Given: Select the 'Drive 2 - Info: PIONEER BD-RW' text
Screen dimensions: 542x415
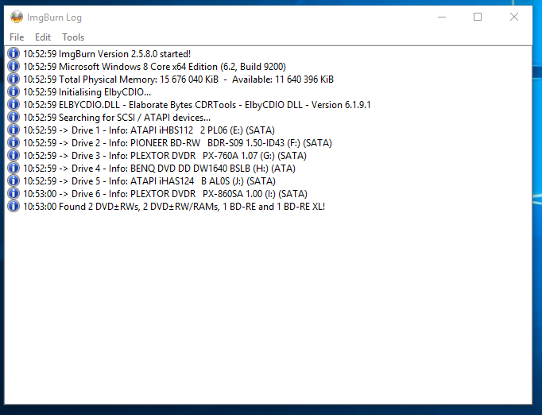Looking at the screenshot, I should (136, 143).
